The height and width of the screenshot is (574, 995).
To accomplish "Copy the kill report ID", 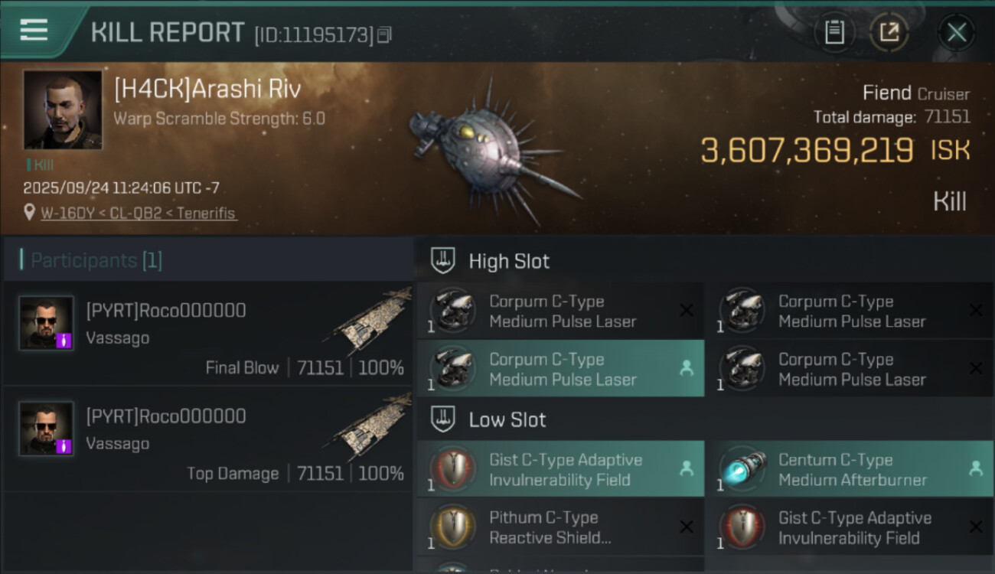I will click(384, 34).
